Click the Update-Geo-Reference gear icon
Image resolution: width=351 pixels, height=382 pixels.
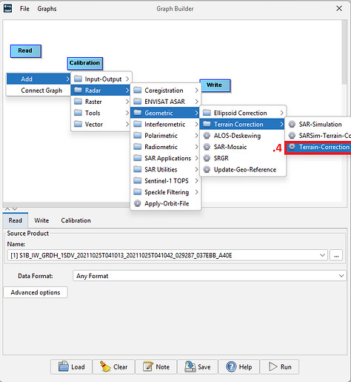pos(207,170)
